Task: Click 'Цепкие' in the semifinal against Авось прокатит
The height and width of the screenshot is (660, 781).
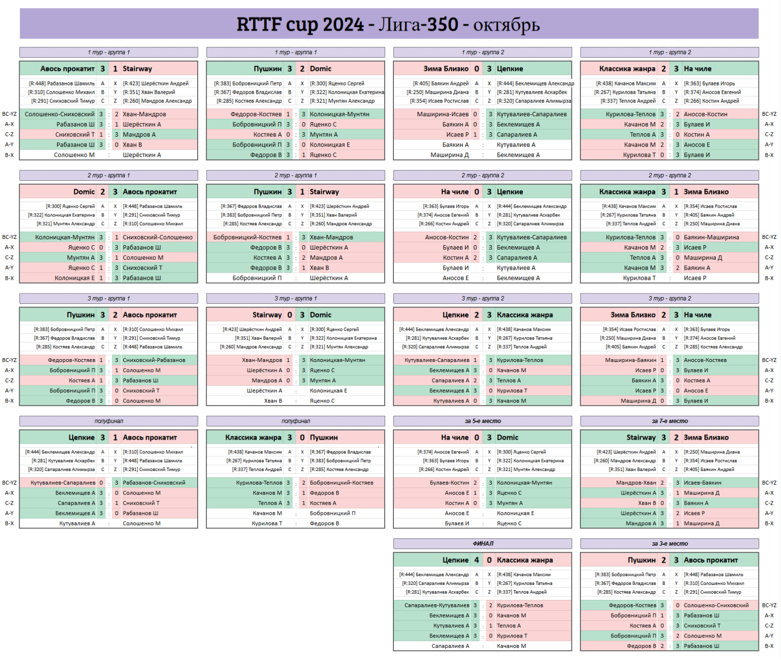Action: coord(82,438)
